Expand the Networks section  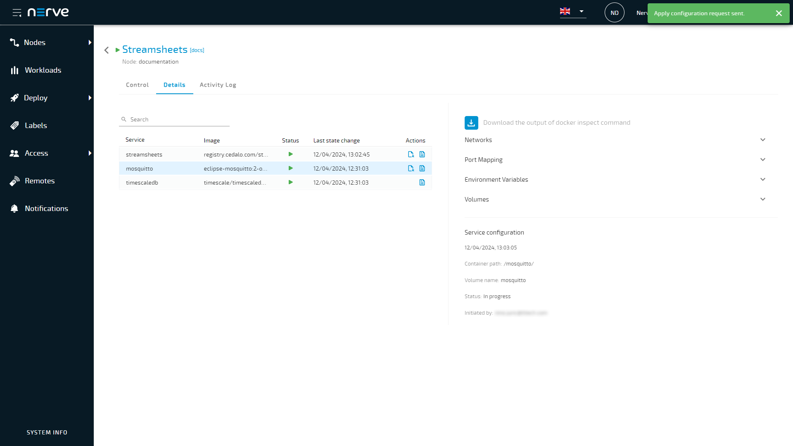762,140
